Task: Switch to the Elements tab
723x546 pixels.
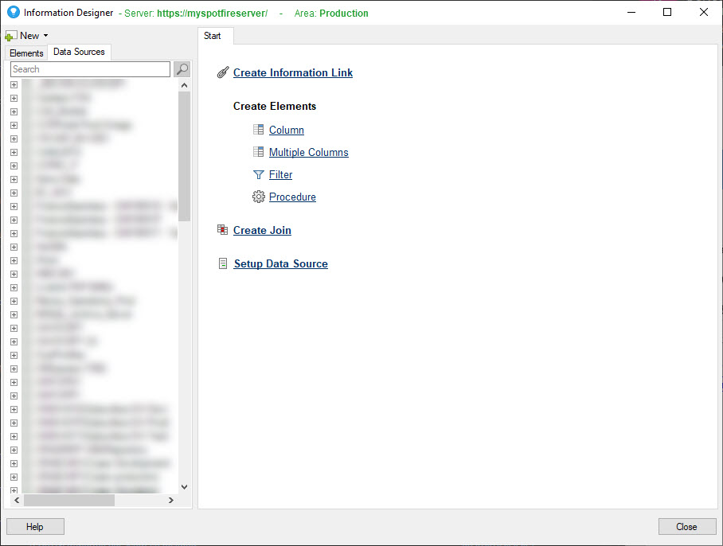Action: click(x=26, y=53)
